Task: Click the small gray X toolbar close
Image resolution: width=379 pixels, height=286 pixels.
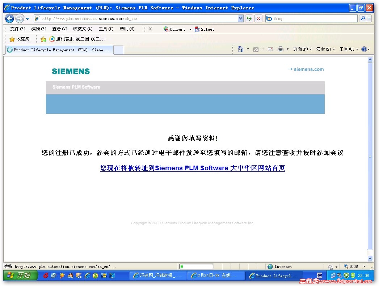Action: coord(150,29)
